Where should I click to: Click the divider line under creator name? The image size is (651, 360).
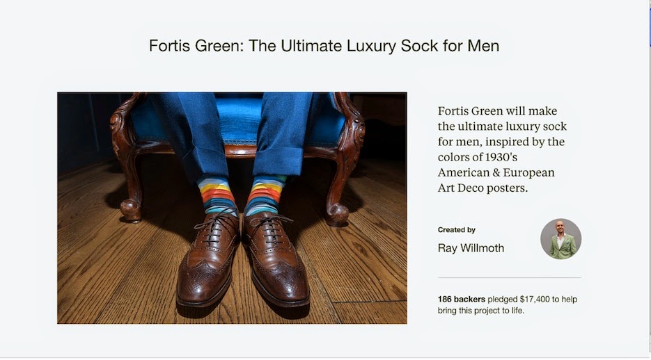tap(510, 277)
